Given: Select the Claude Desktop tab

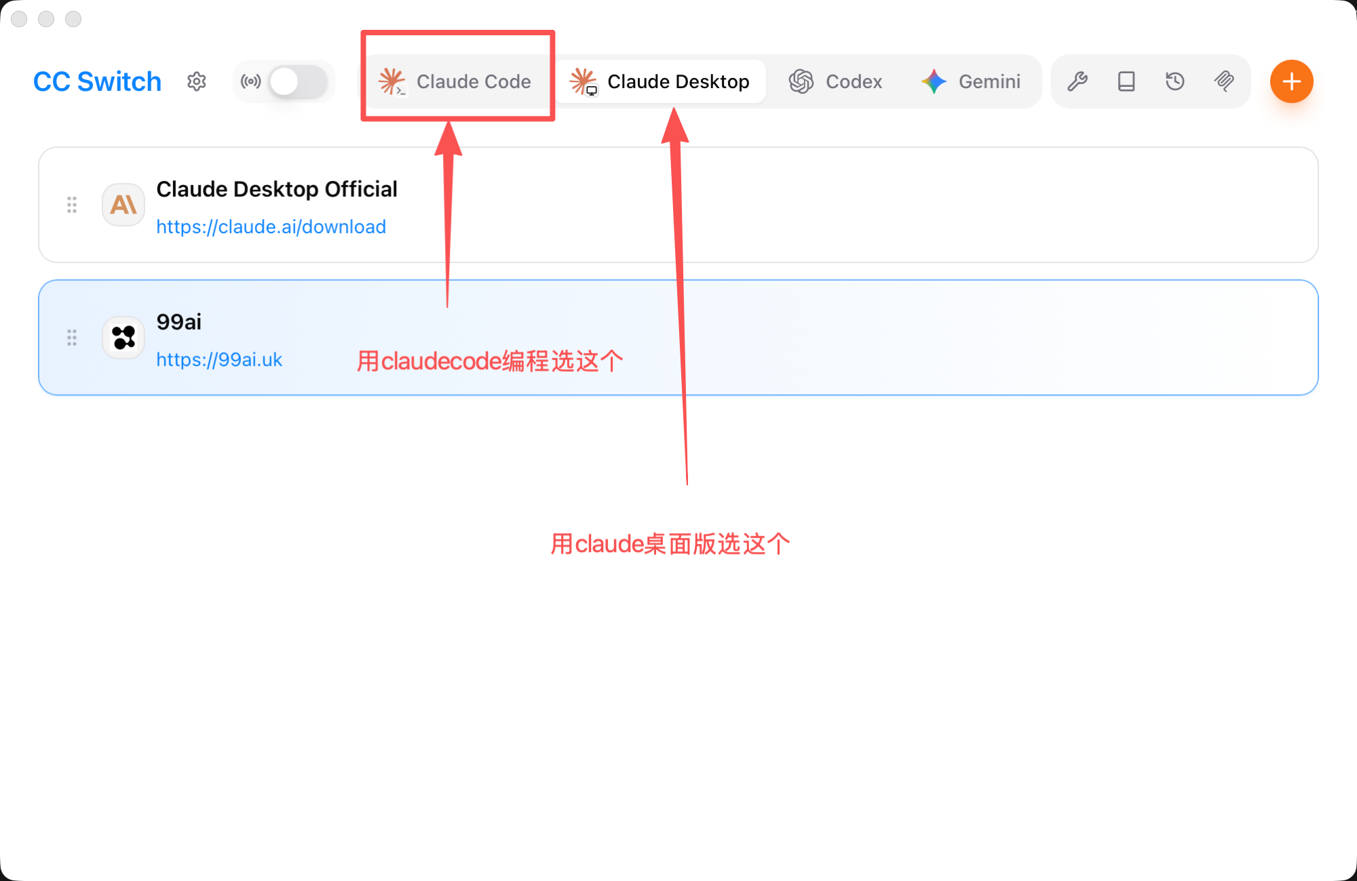Looking at the screenshot, I should (x=661, y=81).
